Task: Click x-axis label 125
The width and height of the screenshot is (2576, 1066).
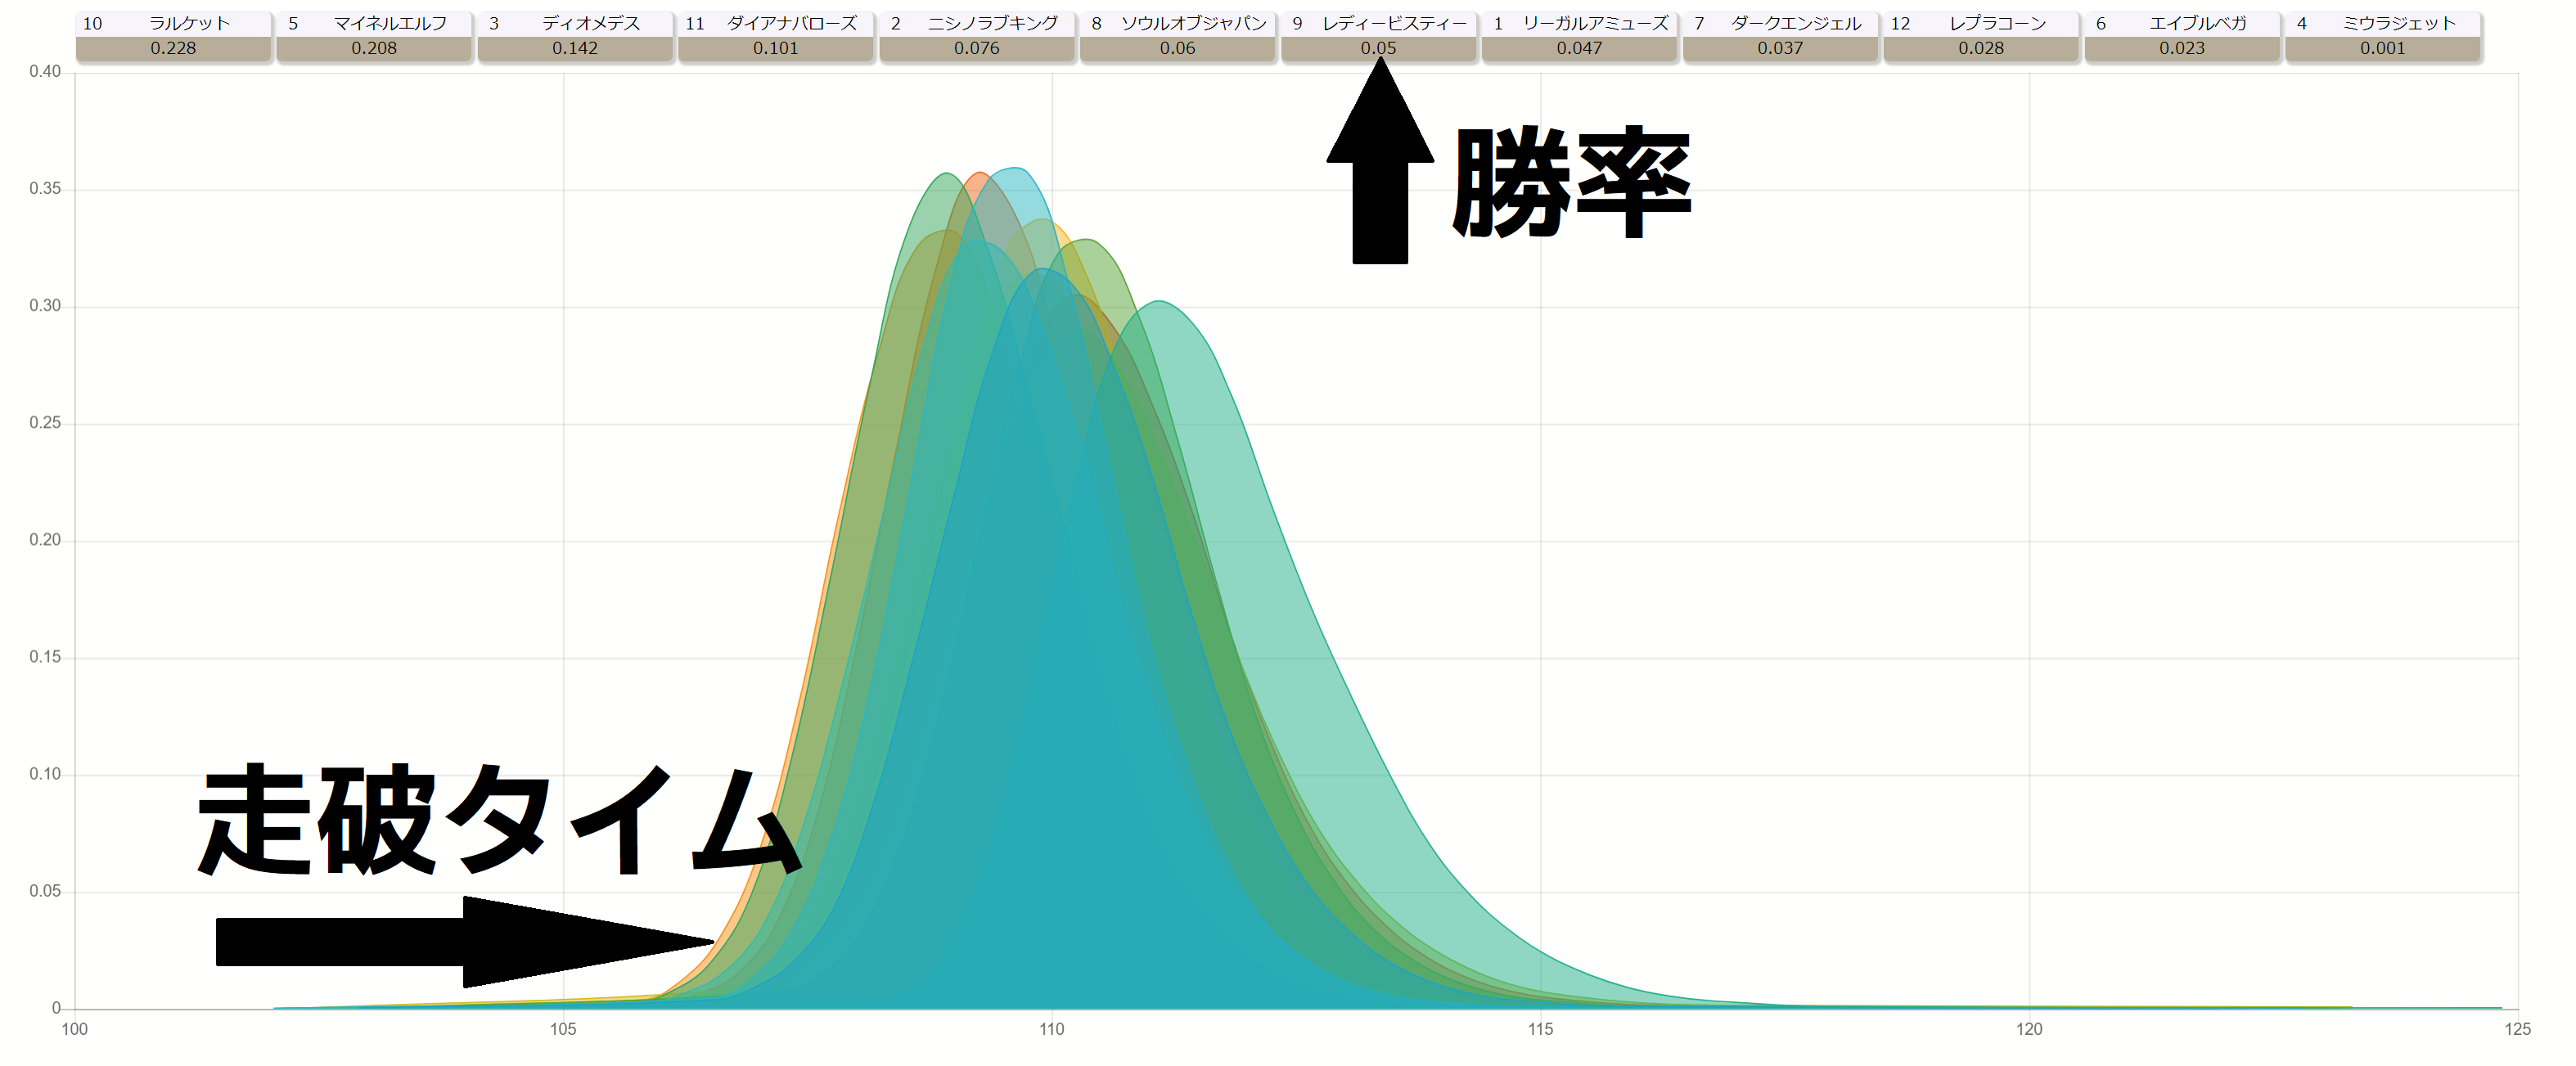Action: [x=2518, y=1029]
